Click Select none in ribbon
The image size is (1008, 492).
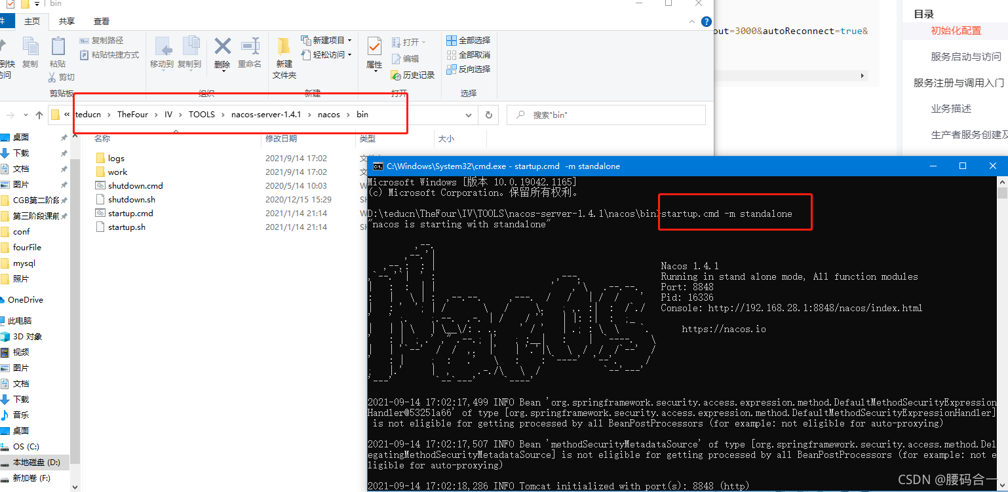[x=468, y=55]
